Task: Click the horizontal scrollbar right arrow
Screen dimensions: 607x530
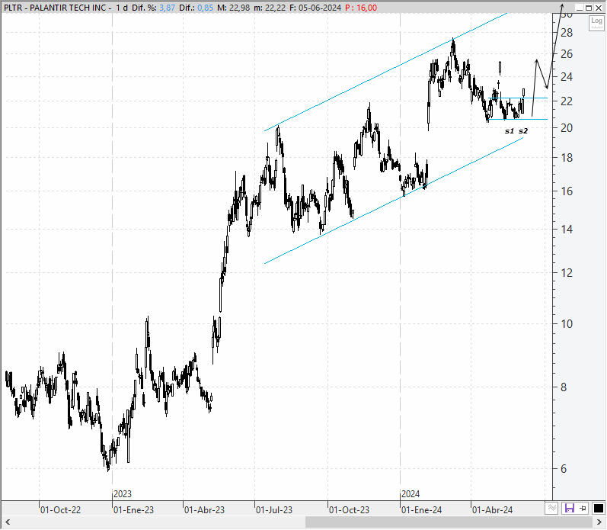Action: (x=599, y=522)
